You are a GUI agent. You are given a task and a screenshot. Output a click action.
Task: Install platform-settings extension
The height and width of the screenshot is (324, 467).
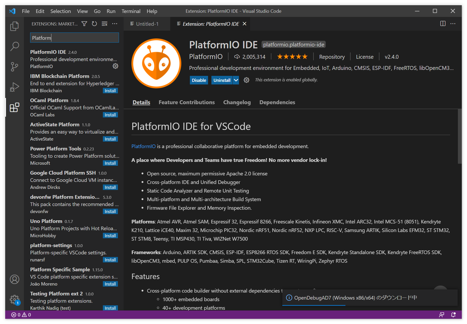110,260
